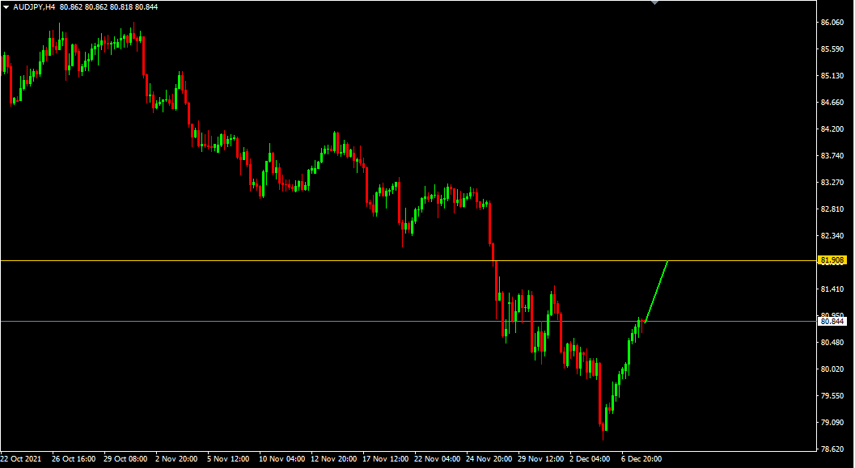Click the 26 Oct 16:00 time label
855x468 pixels.
[73, 459]
